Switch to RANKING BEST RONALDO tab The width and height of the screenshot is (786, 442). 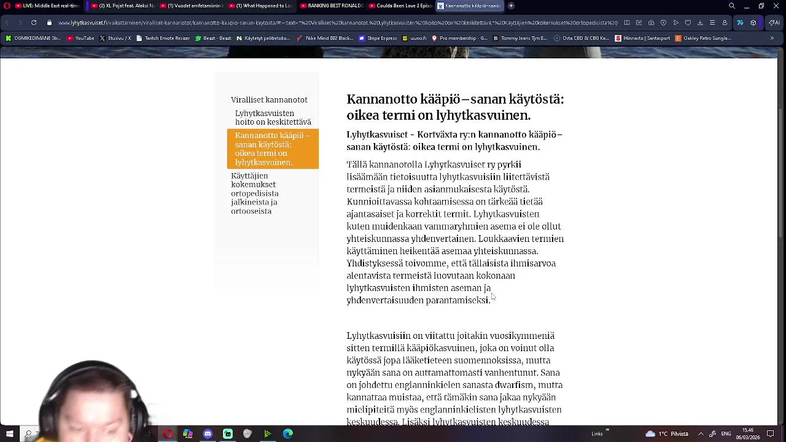click(x=332, y=6)
